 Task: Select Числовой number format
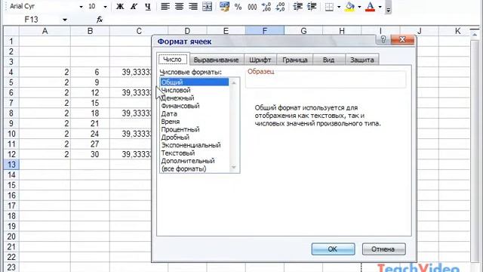click(x=195, y=90)
